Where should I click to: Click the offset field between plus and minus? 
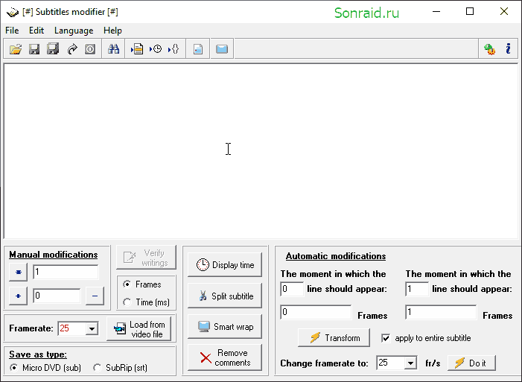click(x=57, y=296)
